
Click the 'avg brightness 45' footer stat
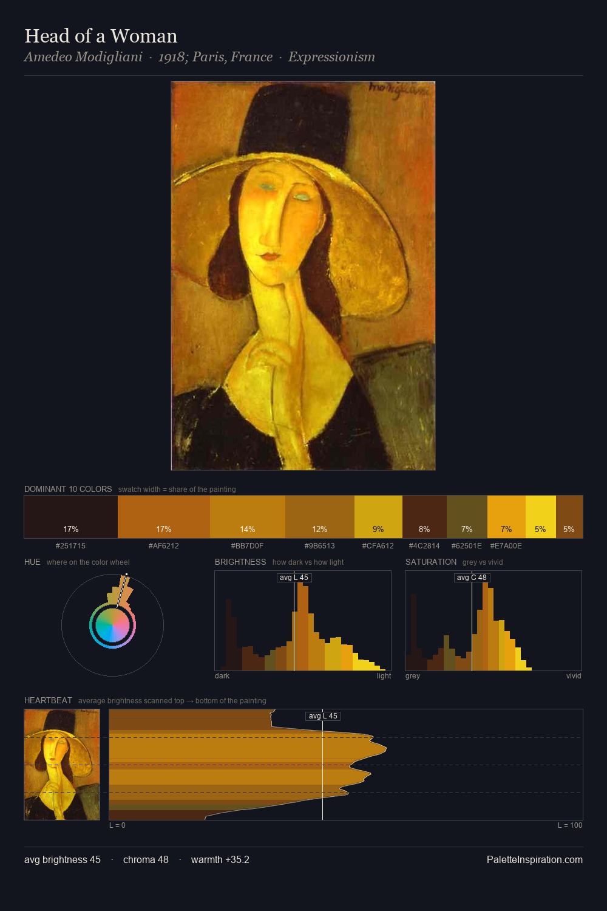click(63, 859)
